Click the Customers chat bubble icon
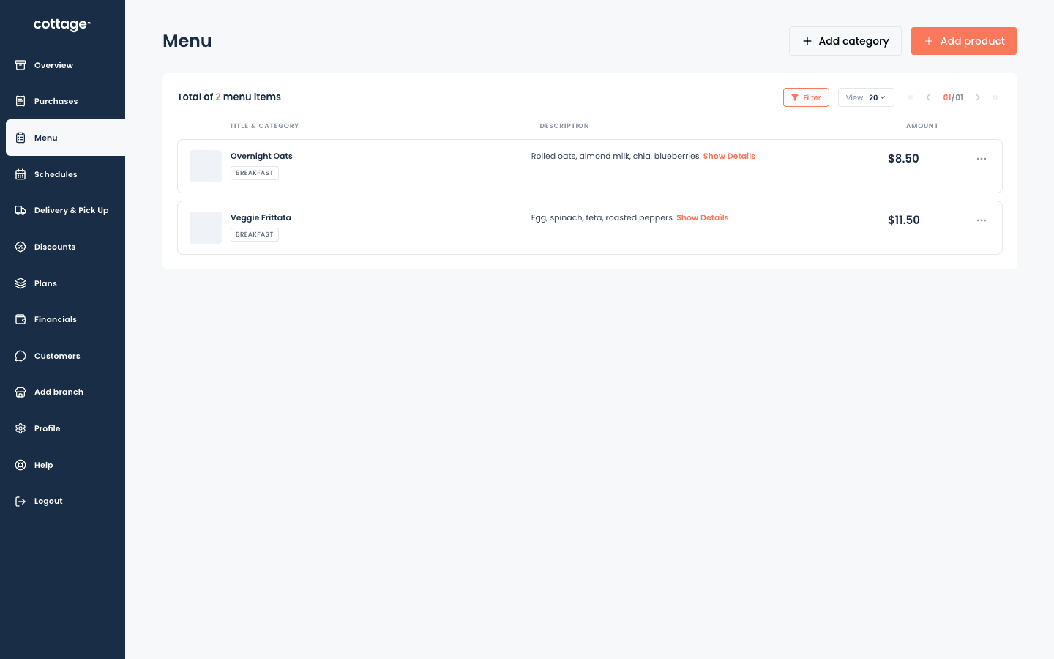The height and width of the screenshot is (659, 1054). pyautogui.click(x=20, y=356)
